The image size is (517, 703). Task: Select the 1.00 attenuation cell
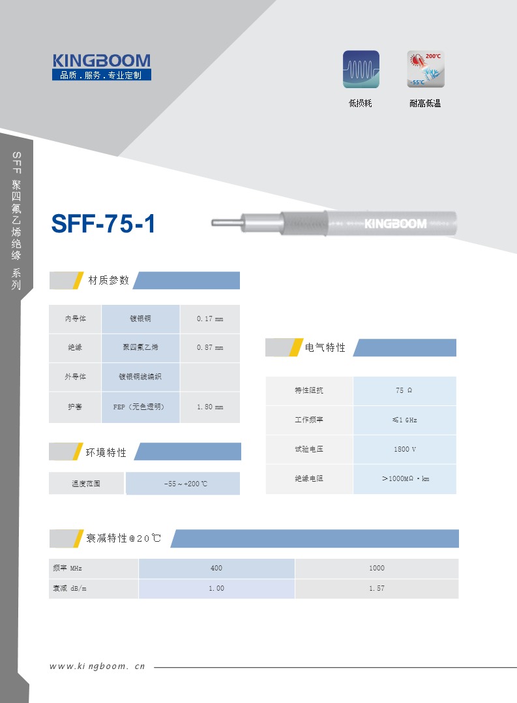coord(216,589)
